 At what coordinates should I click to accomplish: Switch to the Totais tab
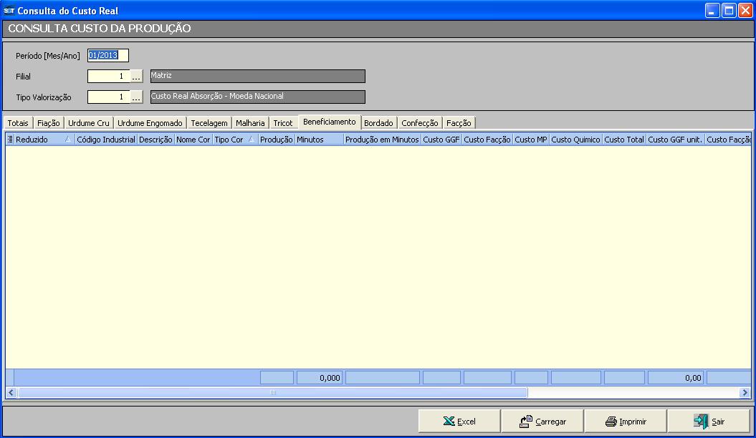click(18, 123)
